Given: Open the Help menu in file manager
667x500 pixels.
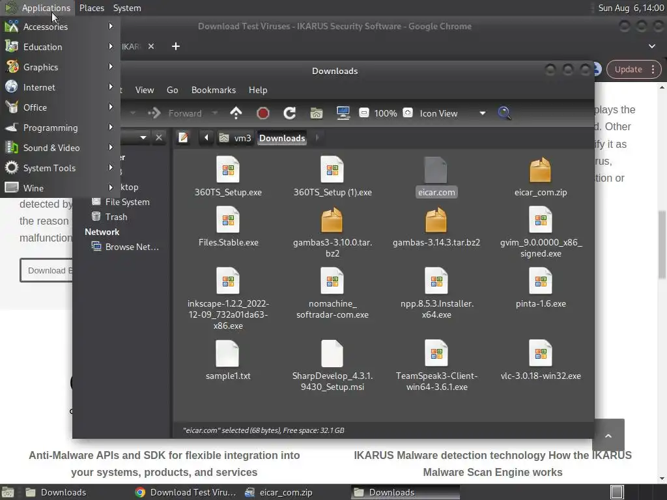Looking at the screenshot, I should click(x=258, y=90).
